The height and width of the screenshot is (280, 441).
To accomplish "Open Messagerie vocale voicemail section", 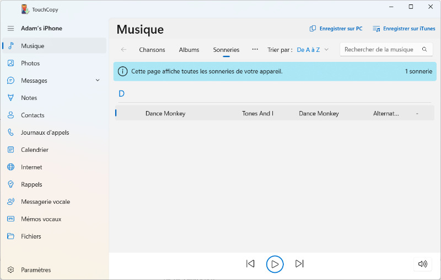I will tap(45, 202).
